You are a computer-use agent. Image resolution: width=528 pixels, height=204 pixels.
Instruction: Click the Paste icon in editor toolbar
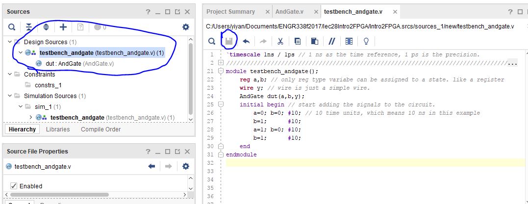315,41
